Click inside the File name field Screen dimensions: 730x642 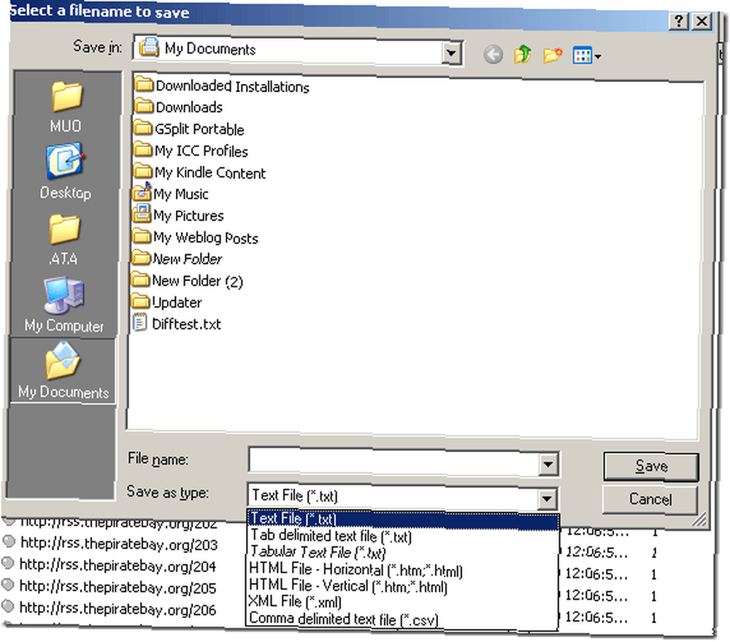(394, 462)
